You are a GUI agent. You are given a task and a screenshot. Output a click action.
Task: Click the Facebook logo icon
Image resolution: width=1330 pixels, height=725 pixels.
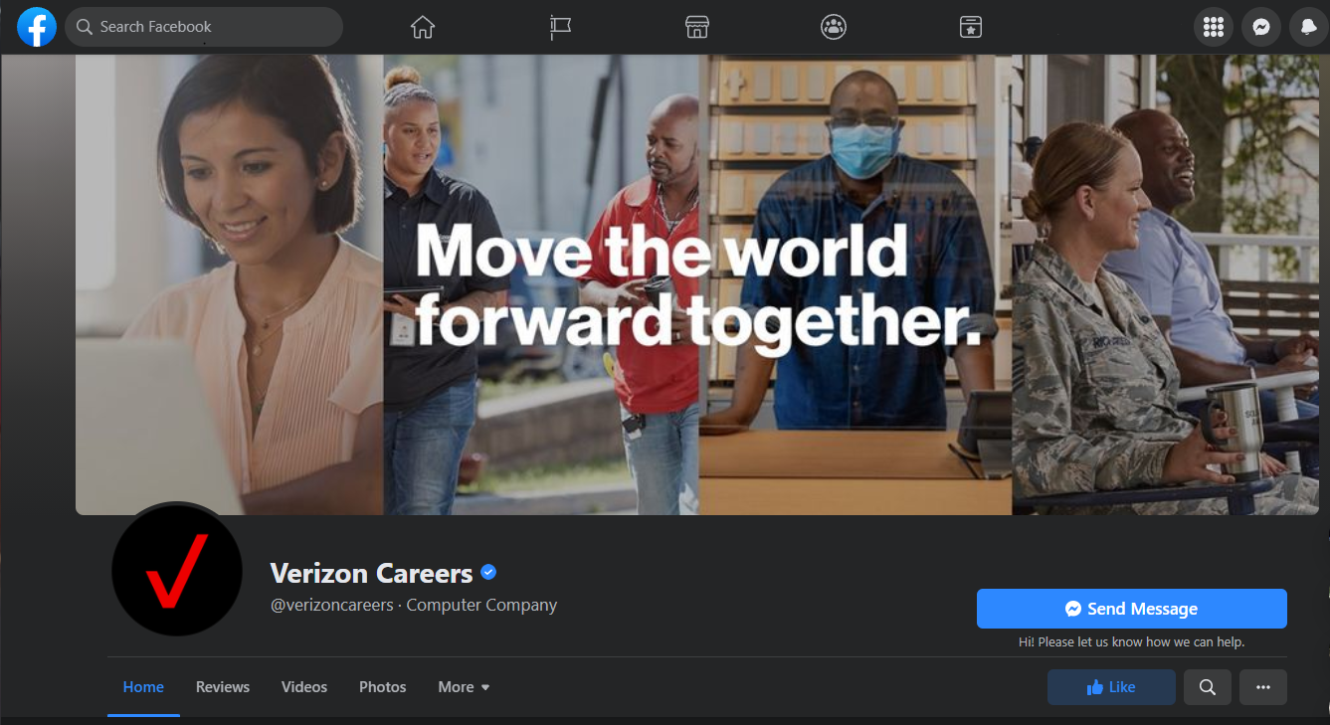(37, 27)
